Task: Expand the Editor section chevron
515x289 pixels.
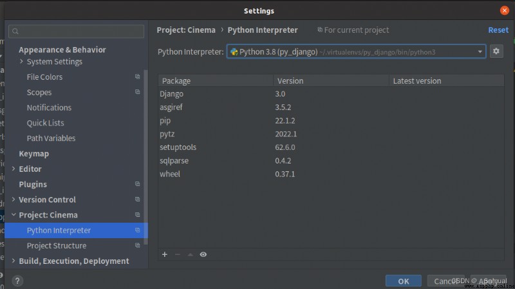Action: tap(14, 169)
